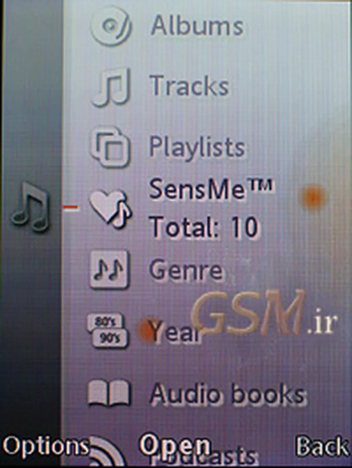The width and height of the screenshot is (352, 468).
Task: Click the Year 80's 90's icon
Action: pyautogui.click(x=107, y=331)
